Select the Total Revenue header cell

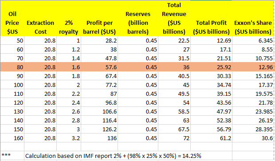click(174, 18)
